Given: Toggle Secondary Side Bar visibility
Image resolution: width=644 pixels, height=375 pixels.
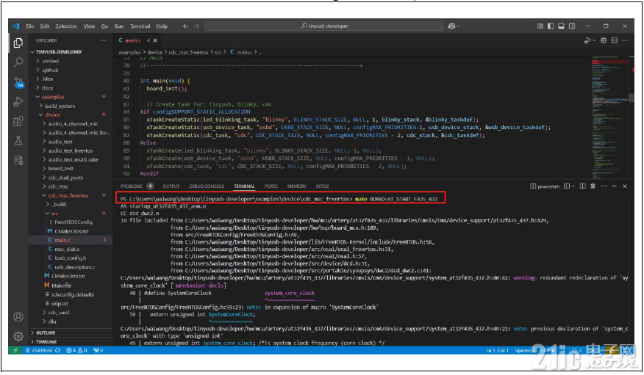Looking at the screenshot, I should point(572,26).
